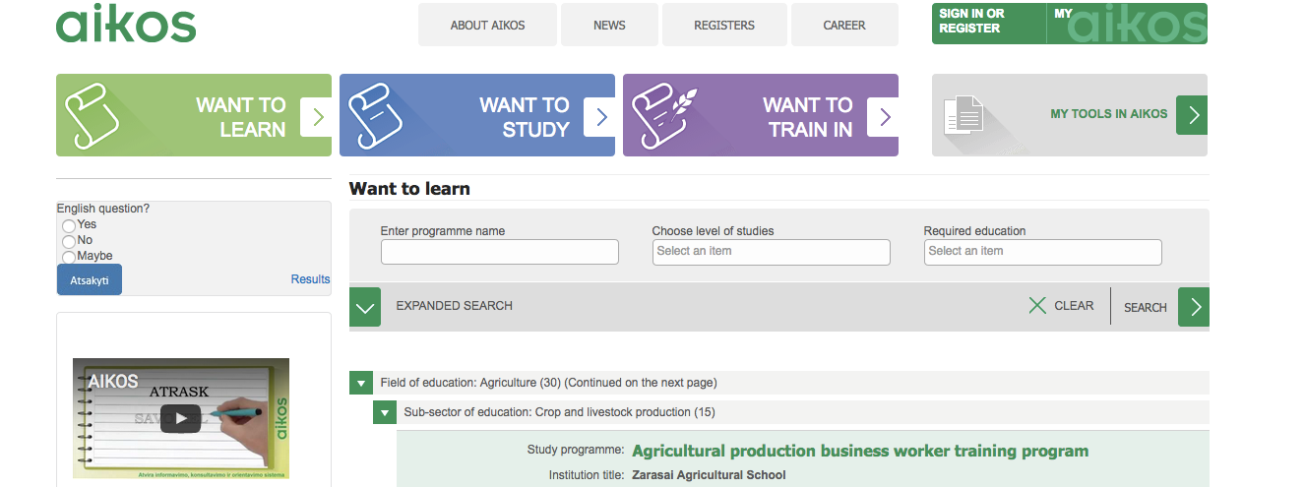The width and height of the screenshot is (1305, 487).
Task: Click the documents icon in My Tools
Action: [x=963, y=115]
